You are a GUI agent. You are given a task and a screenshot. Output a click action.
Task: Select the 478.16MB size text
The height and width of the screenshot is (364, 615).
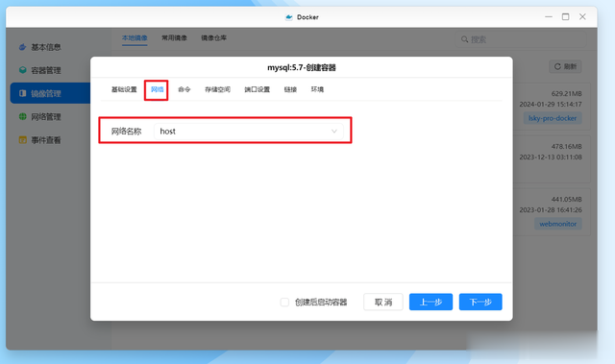point(566,147)
